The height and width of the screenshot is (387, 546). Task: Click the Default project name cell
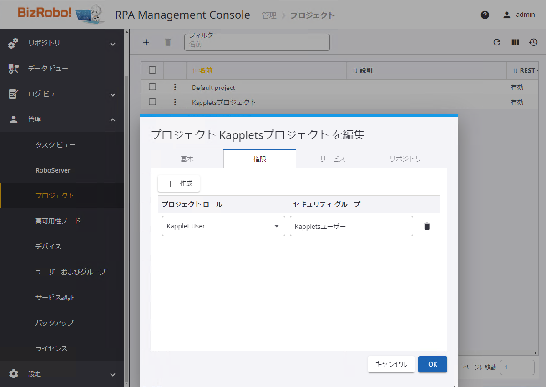point(213,88)
